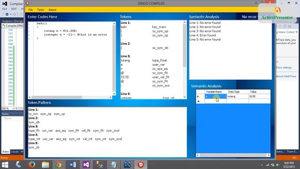Open File Explorer from the taskbar
Viewport: 300px width, 169px height.
pyautogui.click(x=45, y=165)
